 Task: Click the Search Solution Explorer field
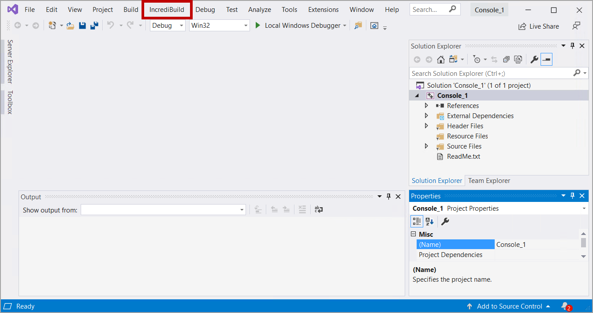pyautogui.click(x=490, y=73)
